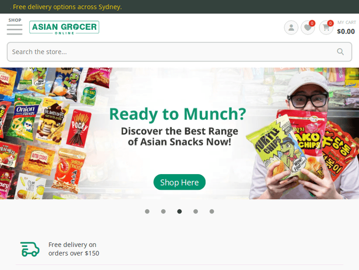The height and width of the screenshot is (270, 359).
Task: Select the fifth carousel slide dot
Action: [212, 211]
